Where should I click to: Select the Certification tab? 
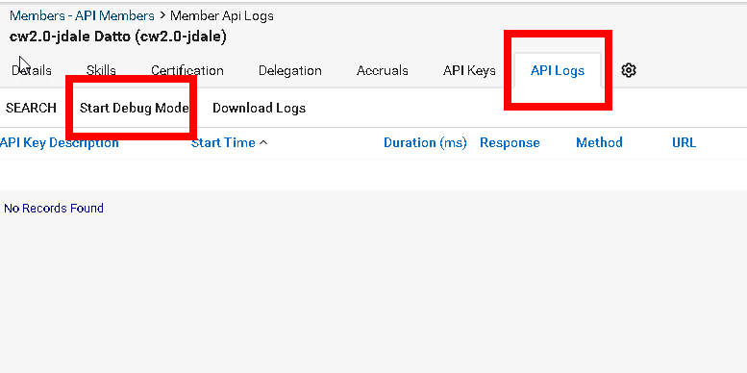click(x=187, y=70)
